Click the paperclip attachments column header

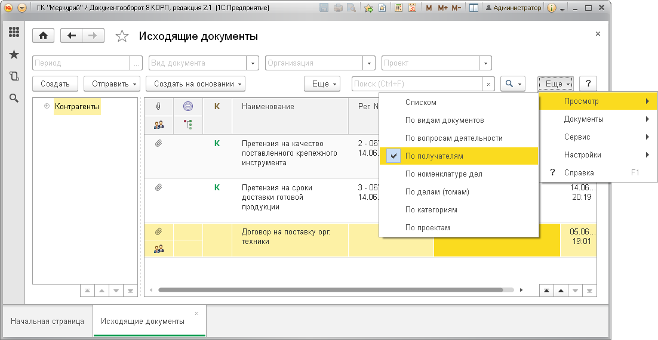pos(158,107)
